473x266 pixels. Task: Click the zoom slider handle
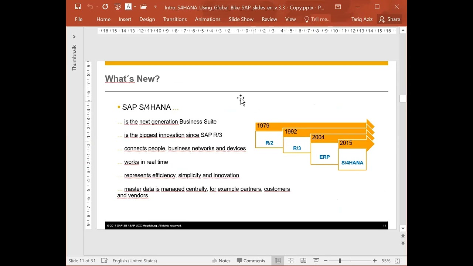(340, 260)
